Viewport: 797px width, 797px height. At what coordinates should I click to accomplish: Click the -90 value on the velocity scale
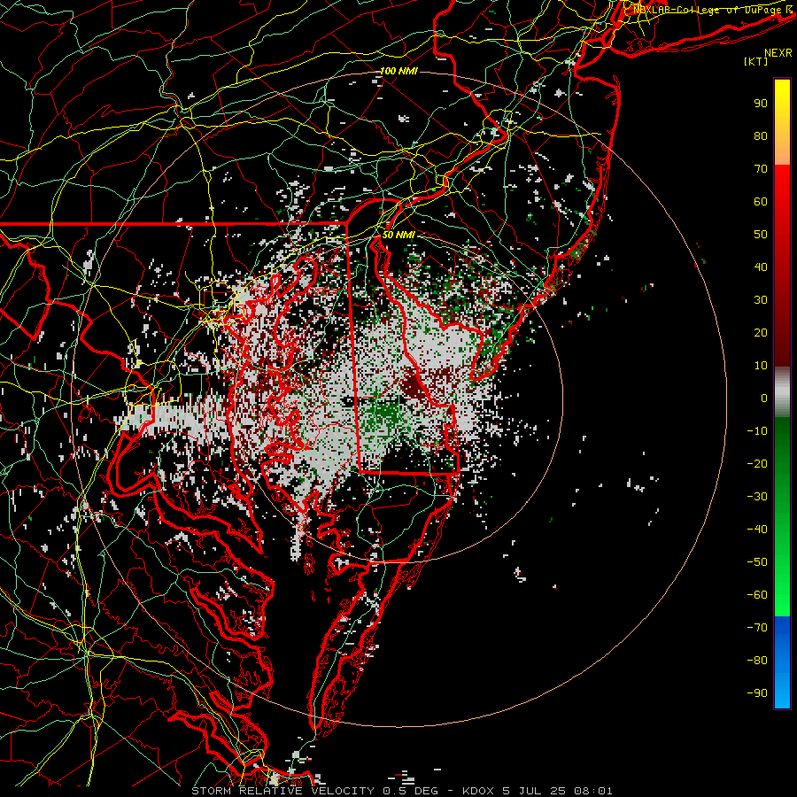pos(757,693)
